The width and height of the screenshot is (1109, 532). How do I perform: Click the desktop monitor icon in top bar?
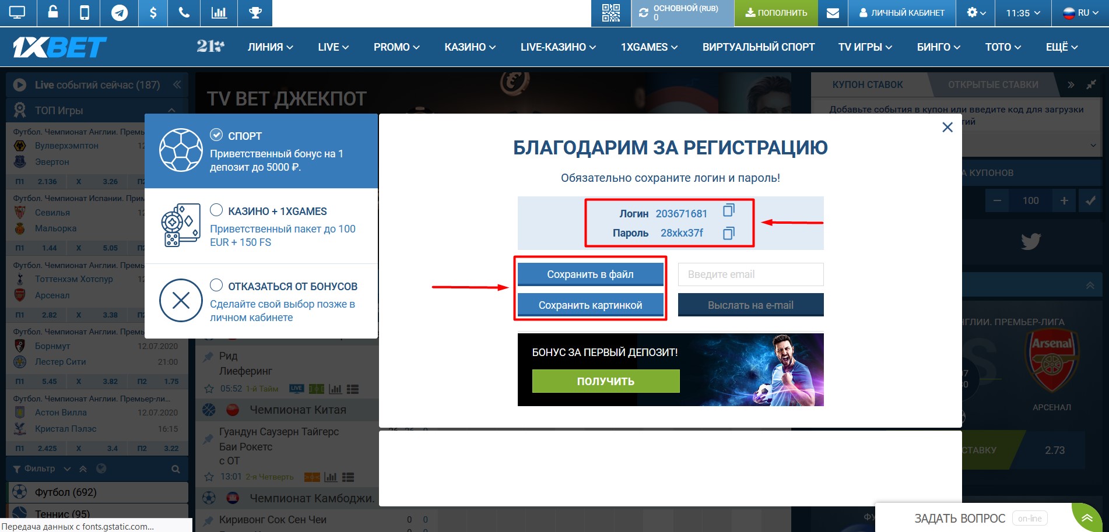click(17, 12)
